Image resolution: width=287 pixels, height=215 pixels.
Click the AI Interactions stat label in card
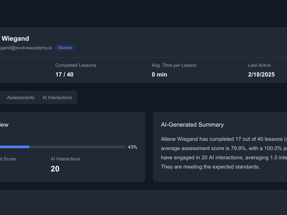pyautogui.click(x=65, y=159)
